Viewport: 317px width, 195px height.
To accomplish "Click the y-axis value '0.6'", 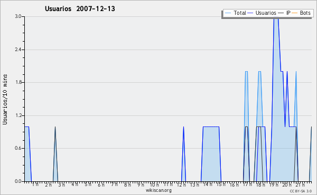I will click(18, 148).
